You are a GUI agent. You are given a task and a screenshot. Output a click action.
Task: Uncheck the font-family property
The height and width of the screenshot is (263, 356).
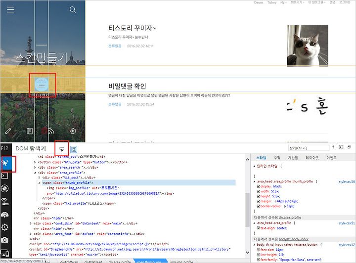pos(259,260)
